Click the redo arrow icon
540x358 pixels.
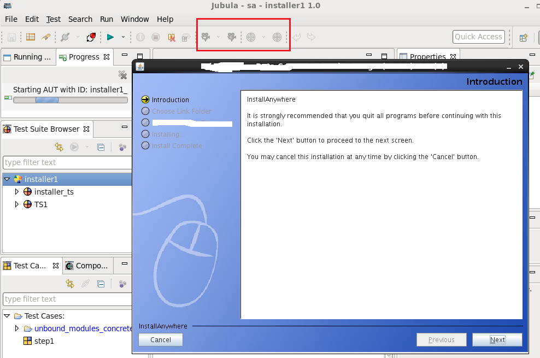click(311, 37)
